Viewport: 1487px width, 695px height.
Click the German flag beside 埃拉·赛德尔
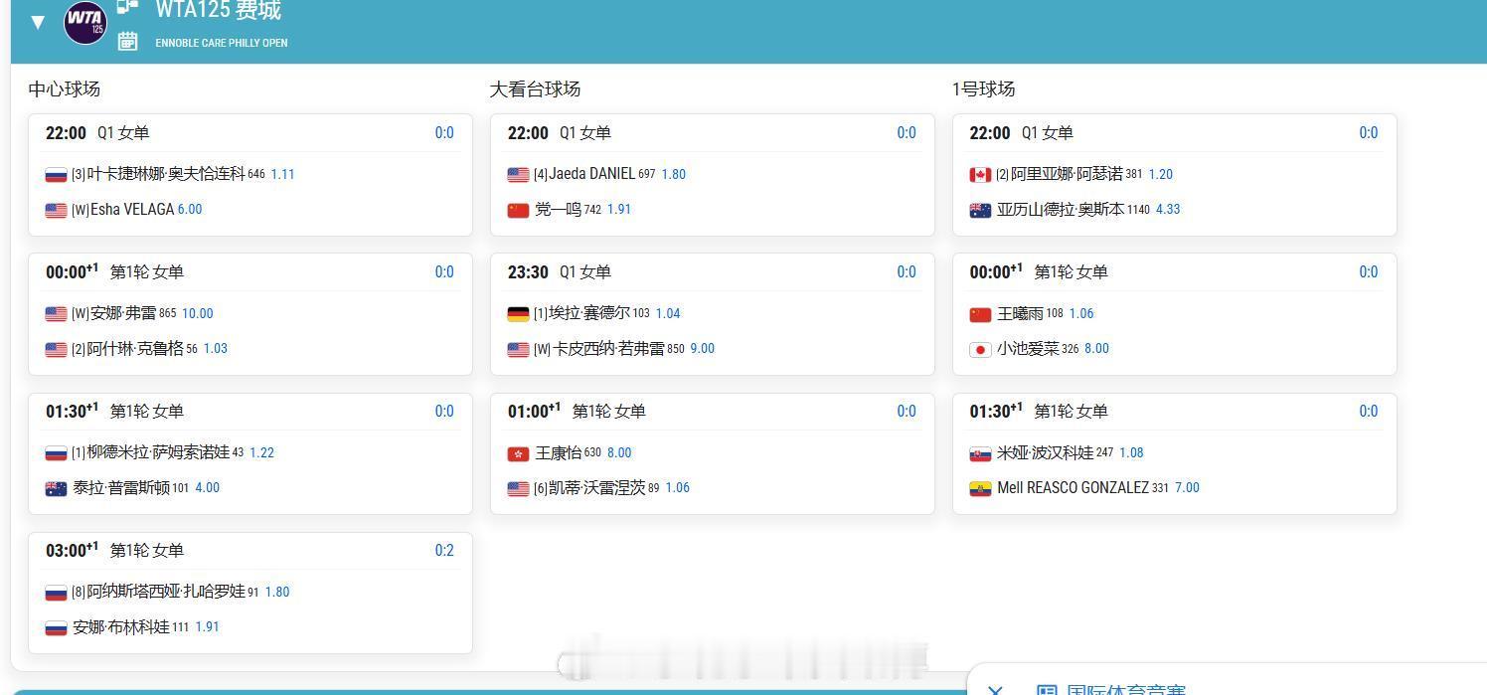tap(518, 314)
